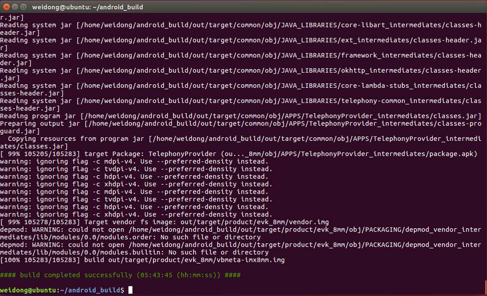
Task: Click the 99% 105278/105283 vendor image line
Action: [x=164, y=222]
